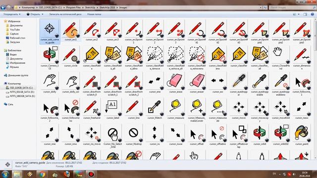The width and height of the screenshot is (317, 178).
Task: Select the cursor_dolly hand icon
Action: click(50, 81)
